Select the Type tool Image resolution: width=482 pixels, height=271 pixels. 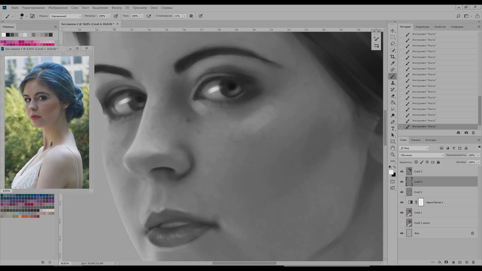pos(393,128)
